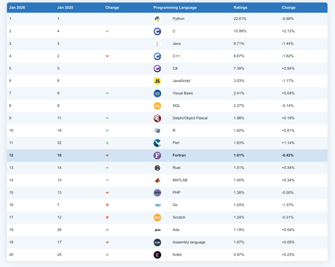Click the double up arrow in the R row
The image size is (335, 267).
coord(107,131)
